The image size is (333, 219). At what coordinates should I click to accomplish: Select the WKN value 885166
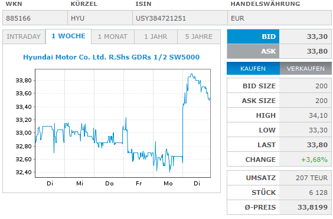click(18, 18)
